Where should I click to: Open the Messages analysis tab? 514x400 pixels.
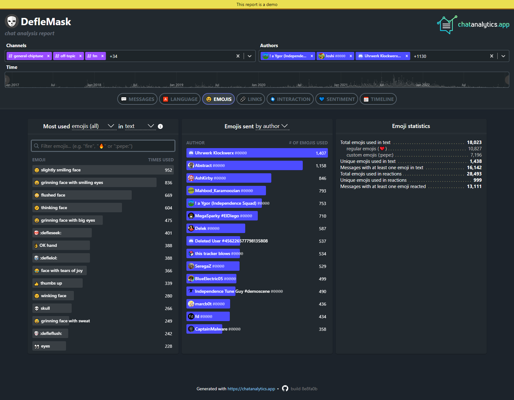pyautogui.click(x=137, y=99)
